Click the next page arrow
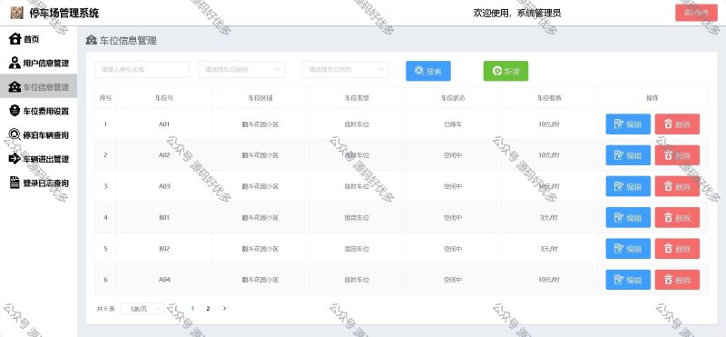Viewport: 726px width, 337px height. coord(224,309)
